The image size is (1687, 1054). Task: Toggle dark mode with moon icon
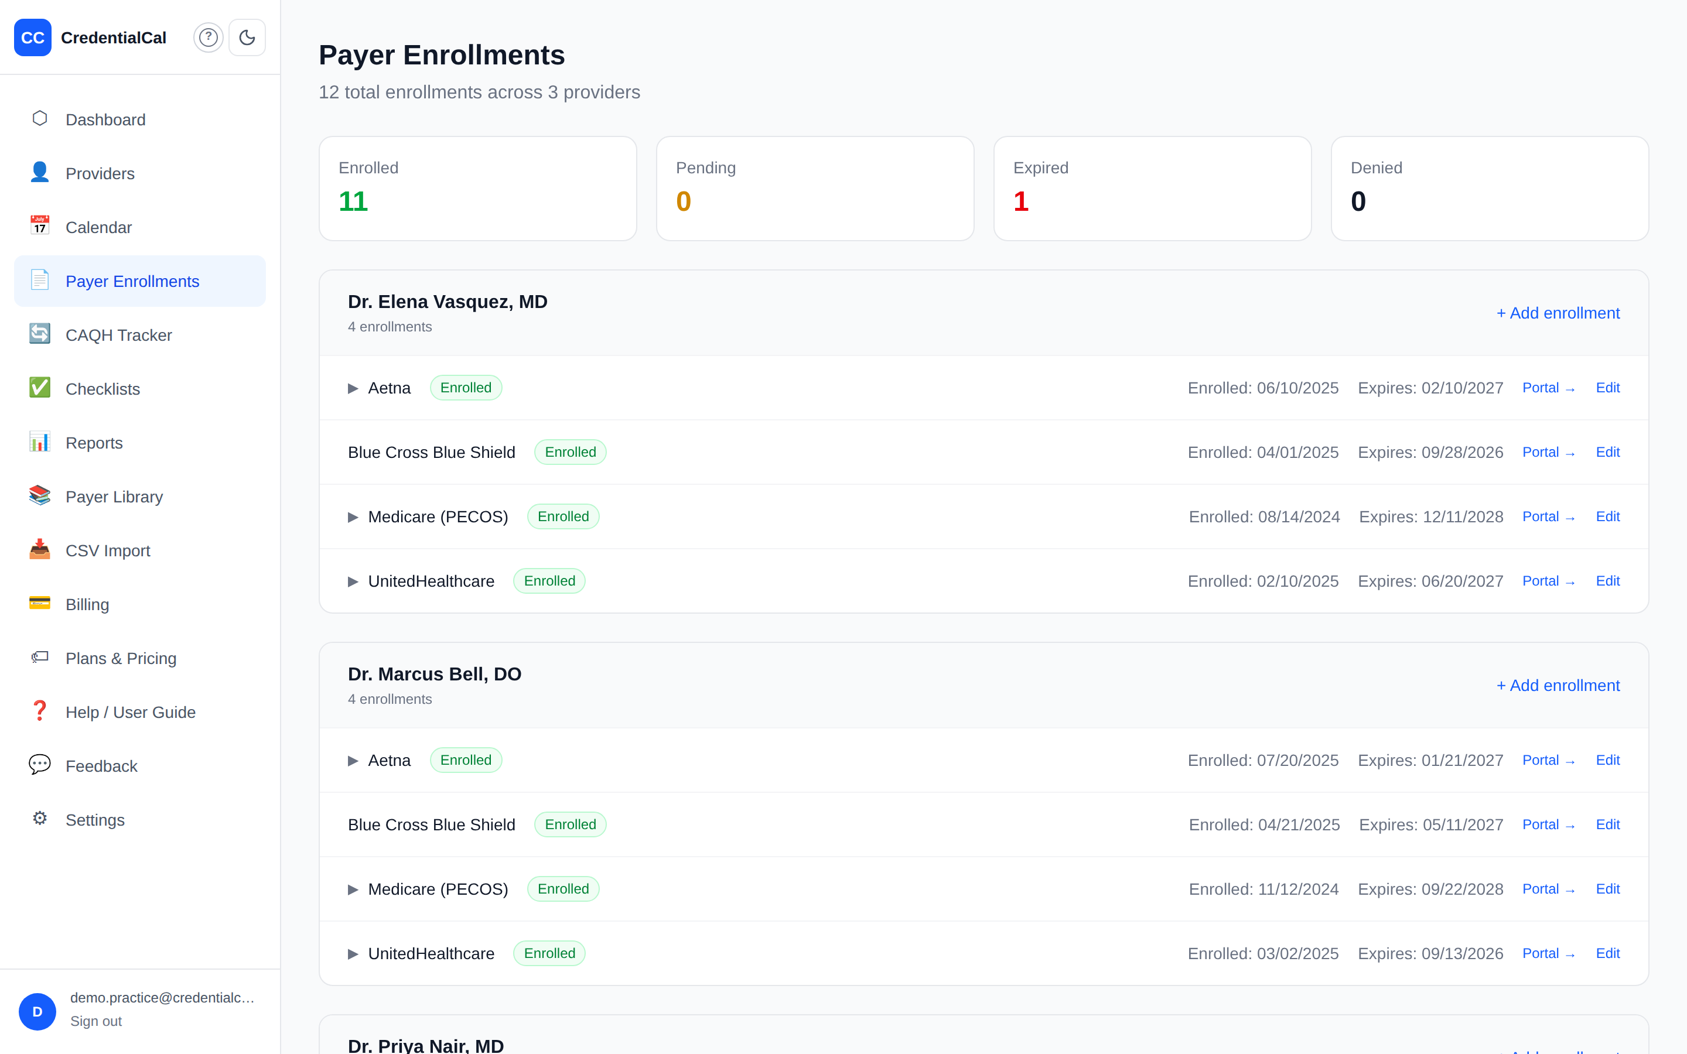[247, 37]
